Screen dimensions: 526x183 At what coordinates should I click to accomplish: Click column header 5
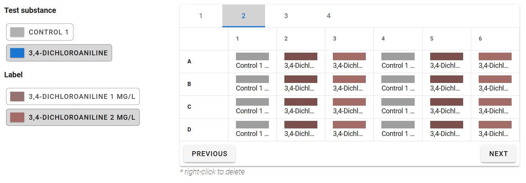[x=432, y=39]
